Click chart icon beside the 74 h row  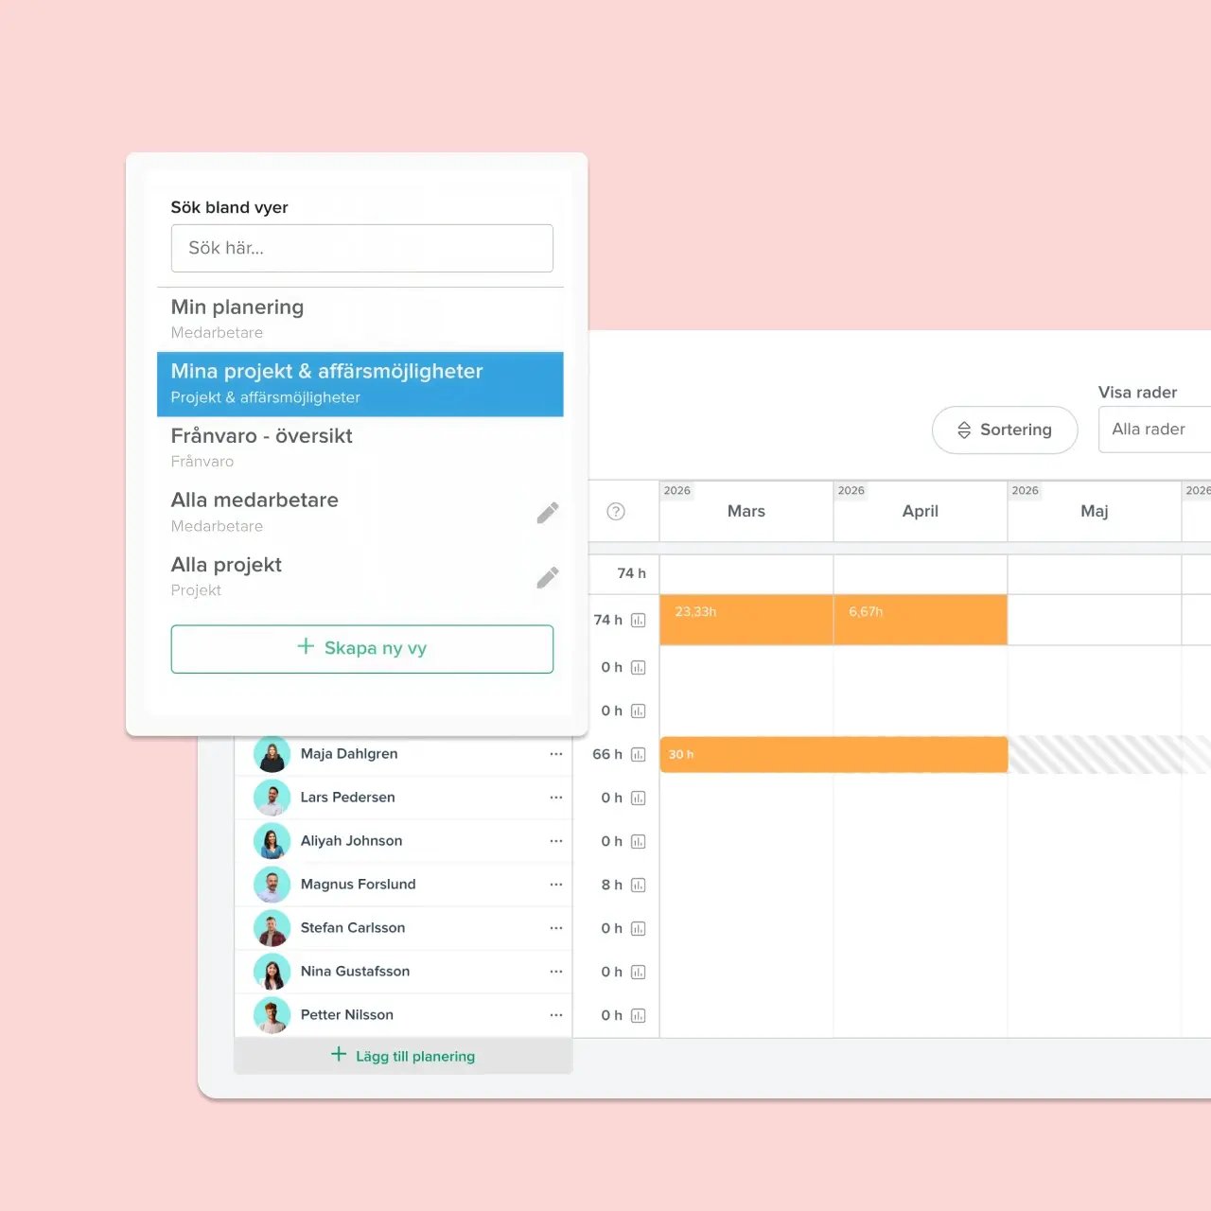tap(639, 621)
